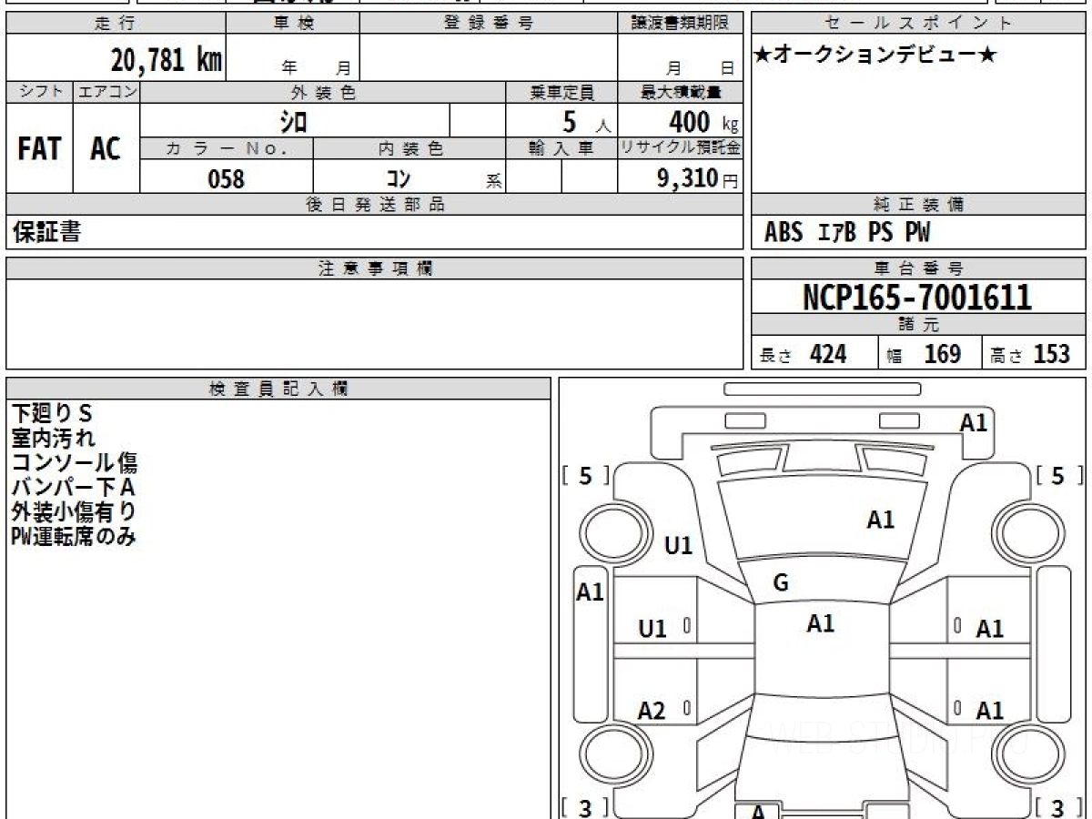Screen dimensions: 1092x819
Task: Click the 後日発送部品 header
Action: coord(374,206)
